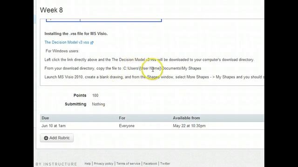Open the Terms of service link

[129, 164]
